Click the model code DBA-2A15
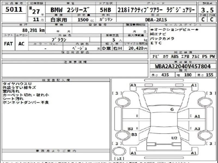The width and height of the screenshot is (218, 163). (156, 20)
